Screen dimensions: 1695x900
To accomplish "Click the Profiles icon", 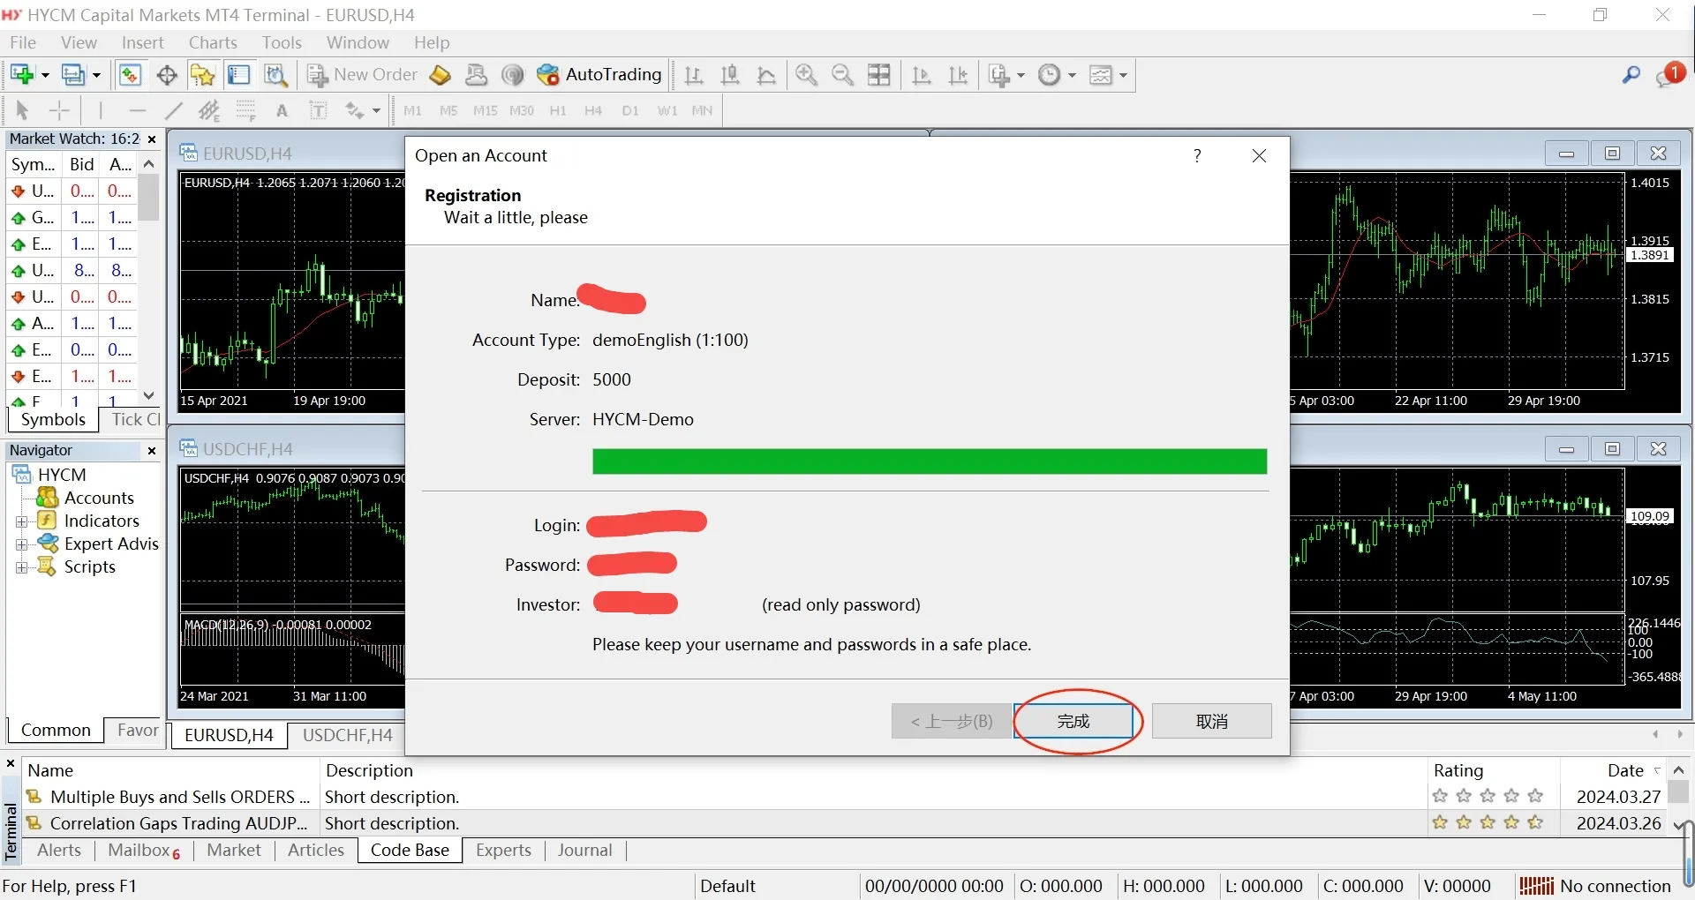I will [x=73, y=75].
